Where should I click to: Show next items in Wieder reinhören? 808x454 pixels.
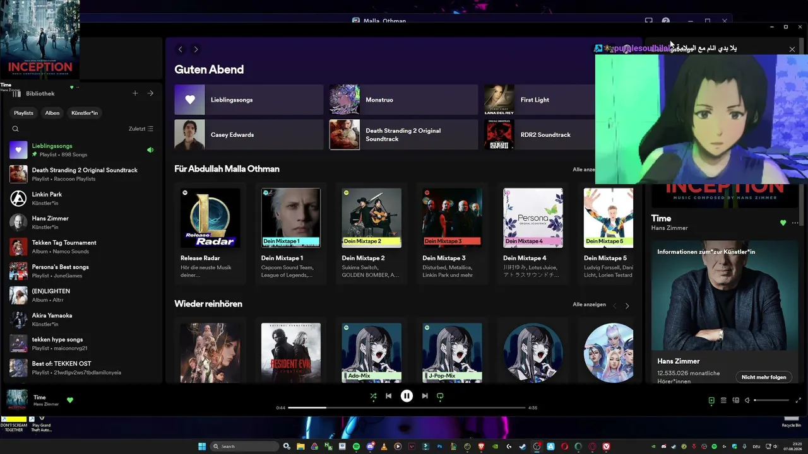pyautogui.click(x=627, y=306)
